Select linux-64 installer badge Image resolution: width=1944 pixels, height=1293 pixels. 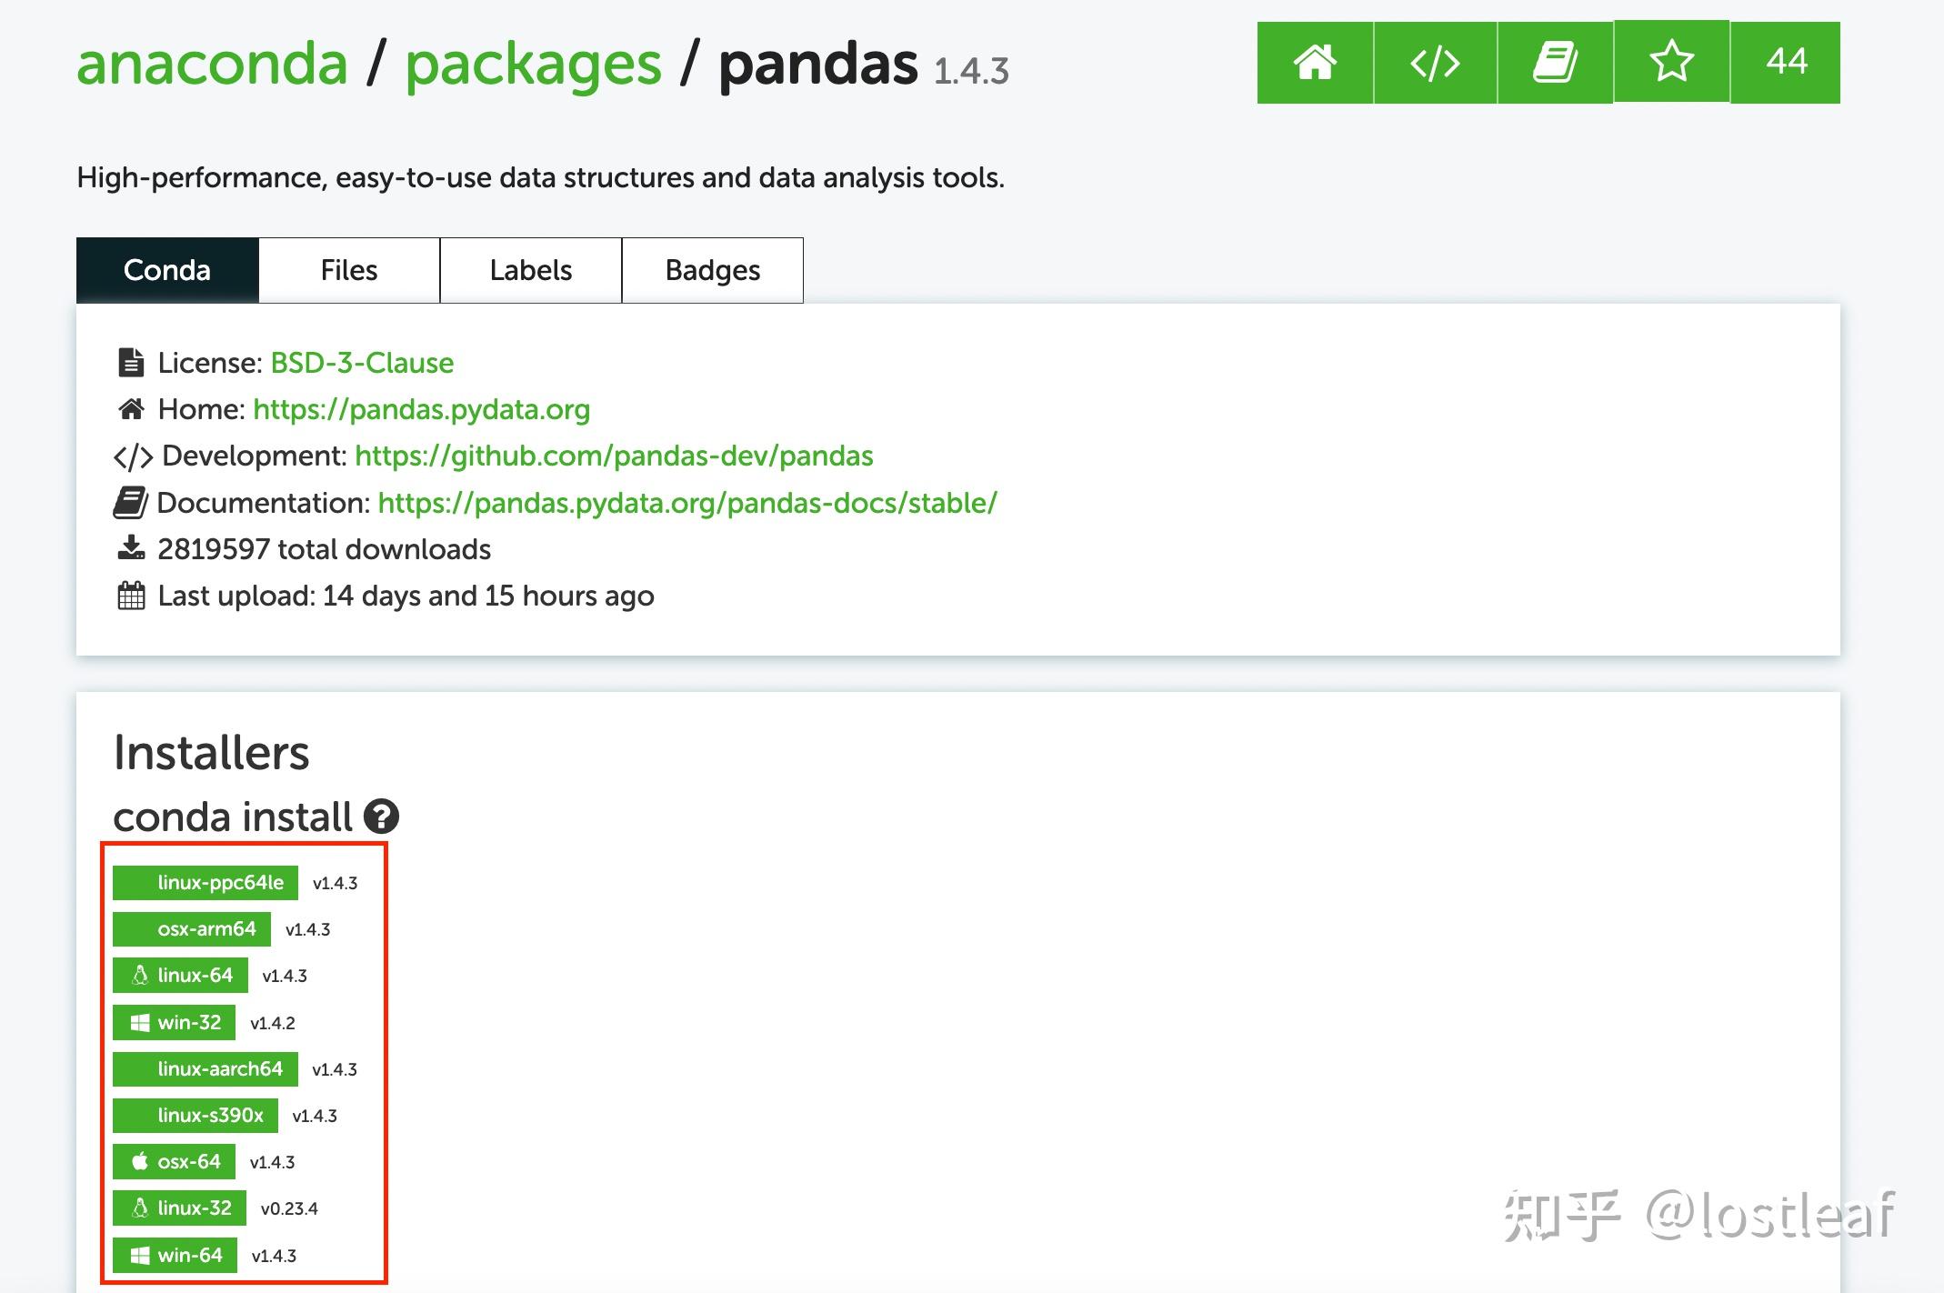tap(180, 976)
